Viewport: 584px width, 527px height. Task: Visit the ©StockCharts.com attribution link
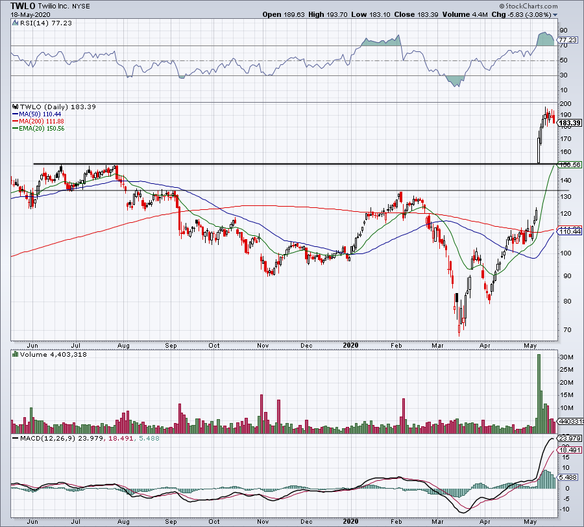pos(528,6)
